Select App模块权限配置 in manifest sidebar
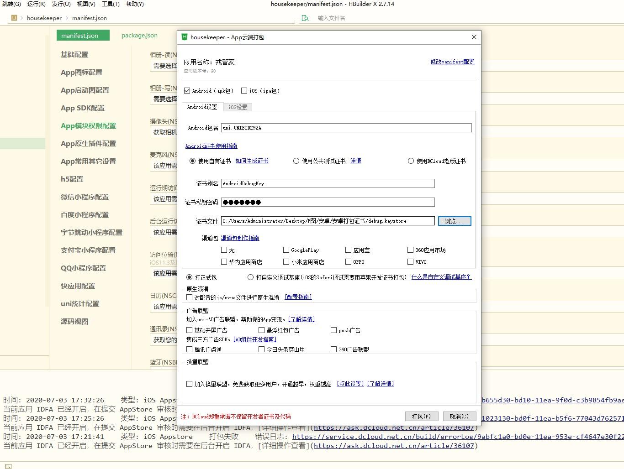This screenshot has height=469, width=624. click(89, 125)
